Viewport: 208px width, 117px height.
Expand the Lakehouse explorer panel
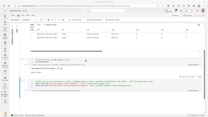click(12, 26)
